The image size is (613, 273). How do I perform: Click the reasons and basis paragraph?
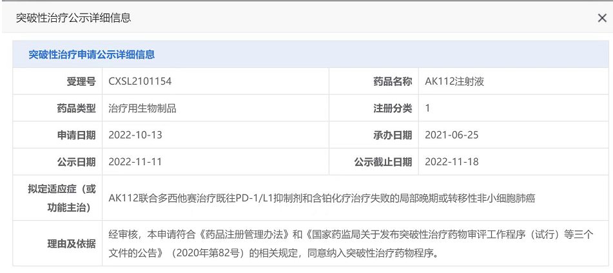(348, 243)
